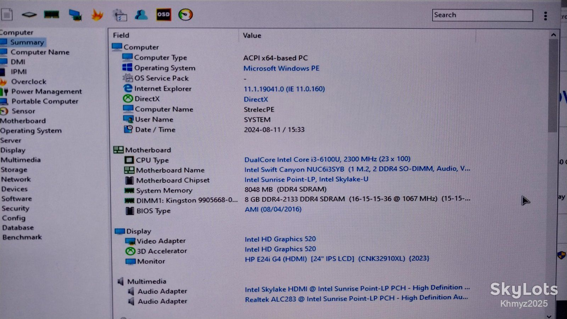Click the user account toolbar icon
567x319 pixels.
point(141,15)
